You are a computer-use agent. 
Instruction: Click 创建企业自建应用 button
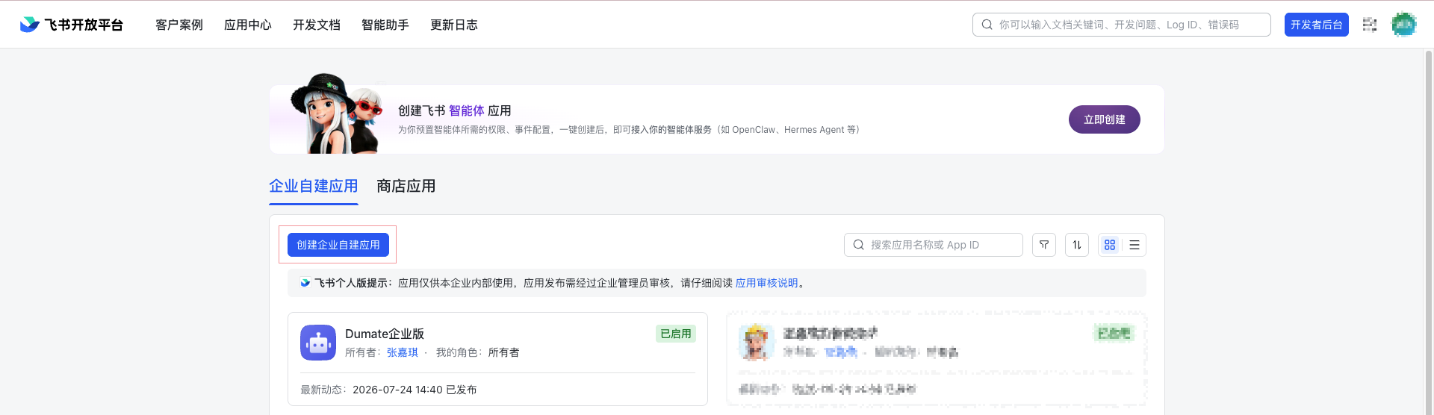(338, 245)
